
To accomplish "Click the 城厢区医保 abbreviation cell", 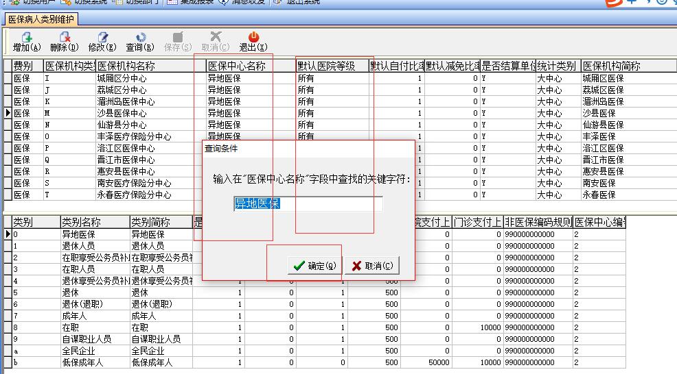I will pos(629,78).
